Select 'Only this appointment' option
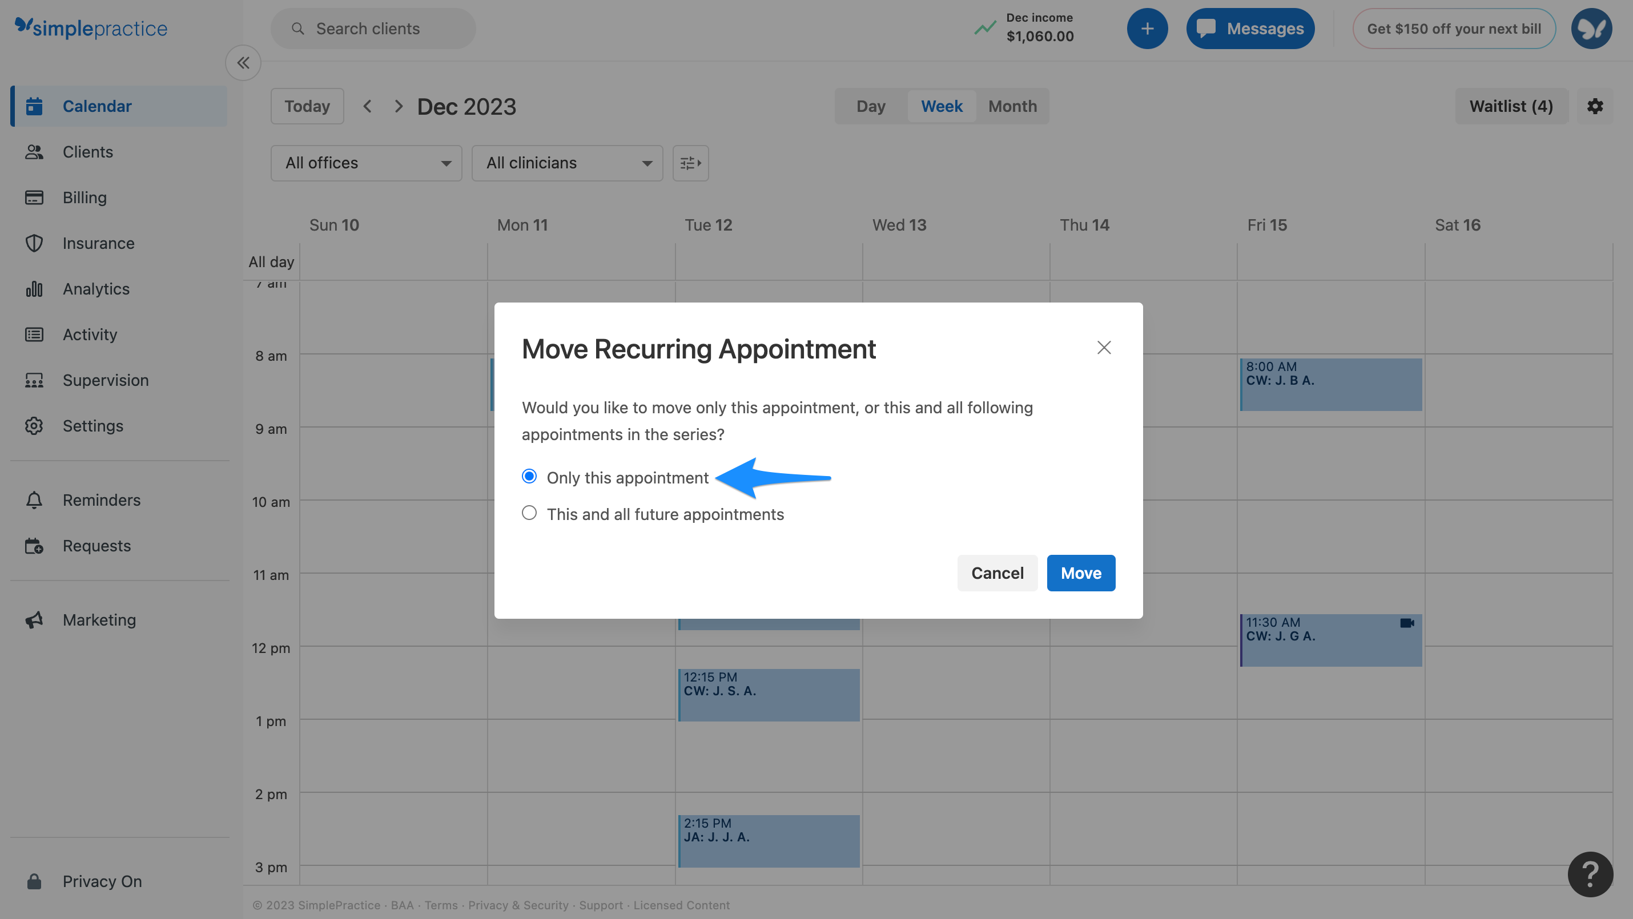 [529, 477]
